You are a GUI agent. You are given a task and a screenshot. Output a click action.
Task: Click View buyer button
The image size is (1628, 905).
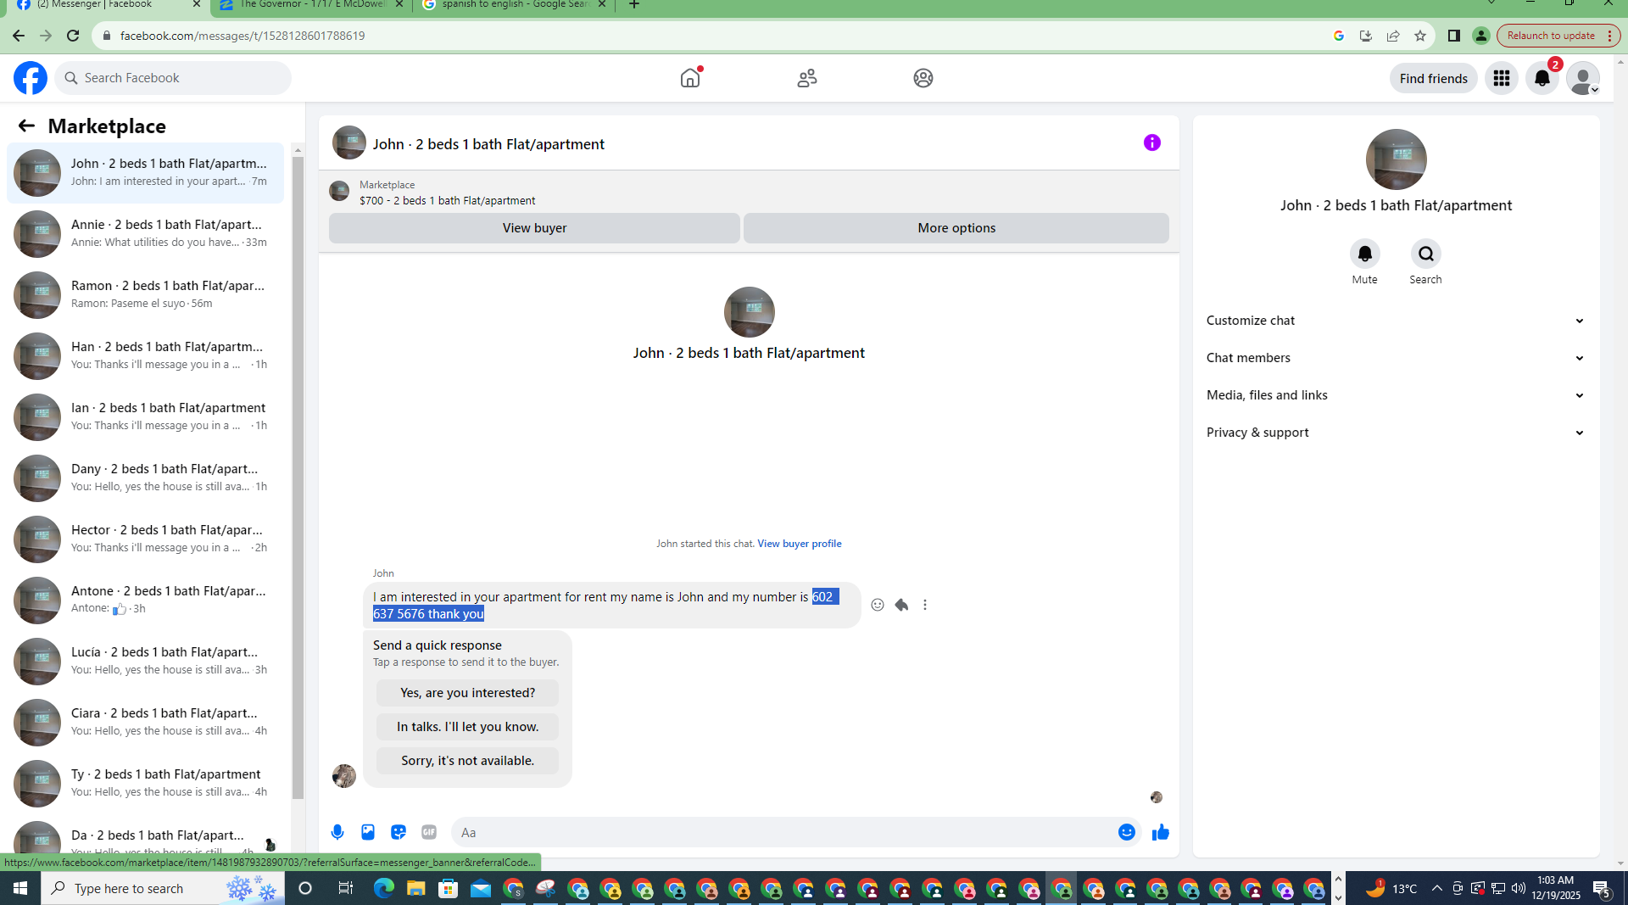(534, 228)
